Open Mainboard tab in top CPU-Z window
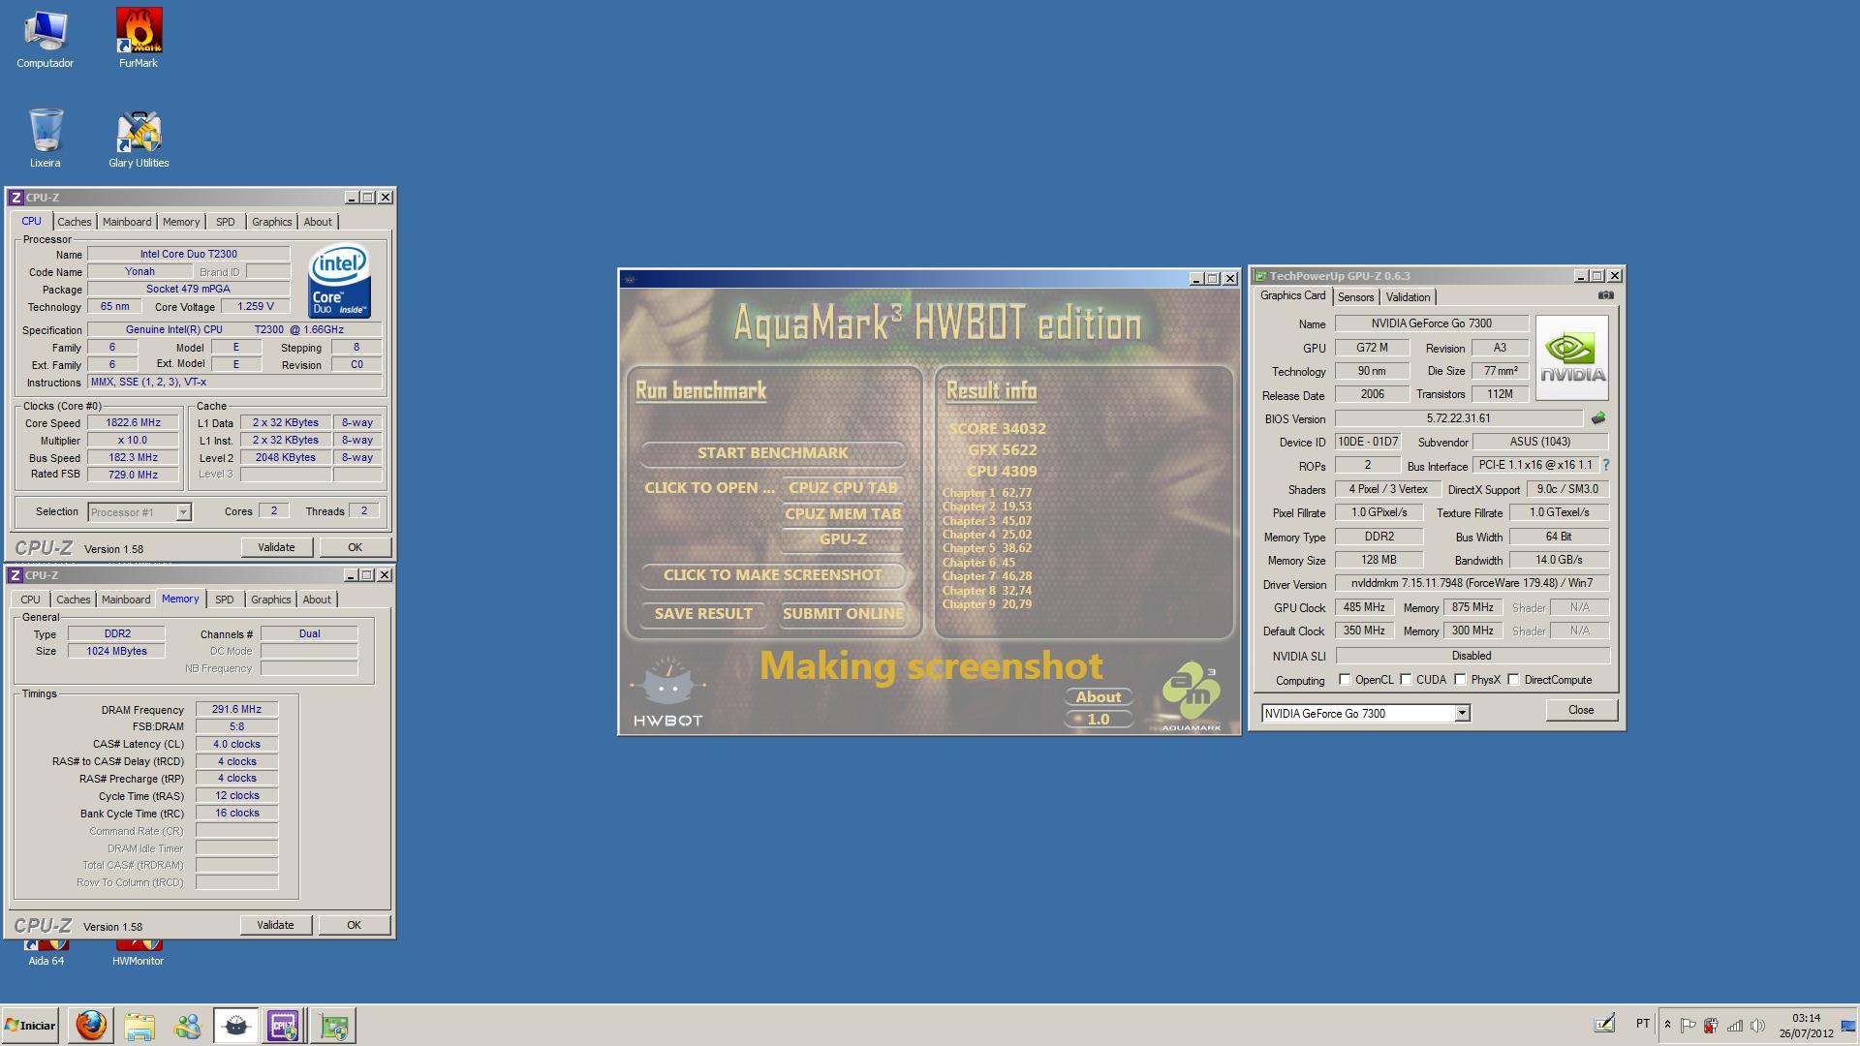The image size is (1860, 1046). click(127, 222)
